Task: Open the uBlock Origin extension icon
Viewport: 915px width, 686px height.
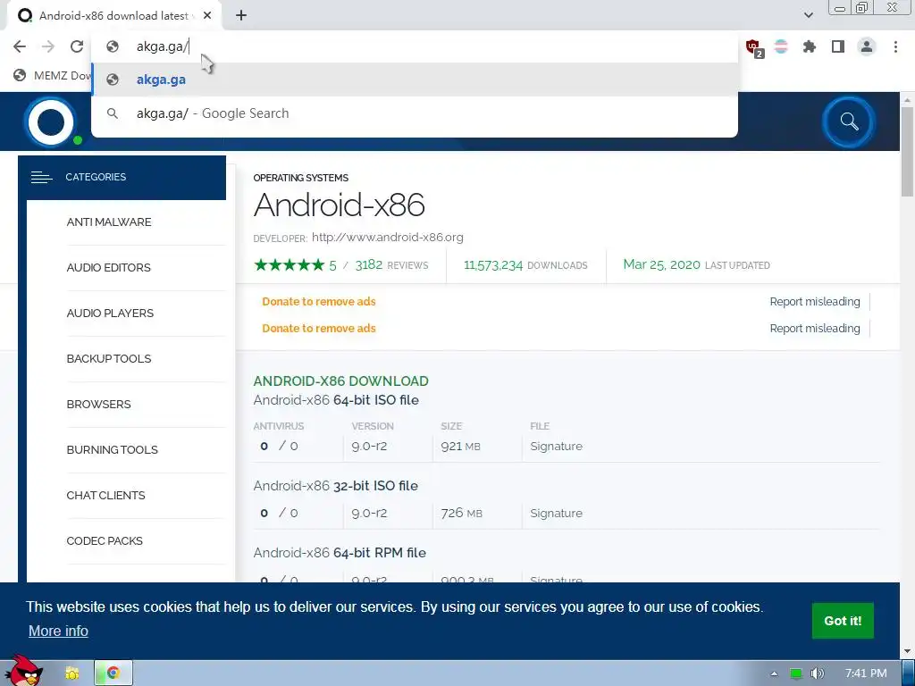Action: (754, 47)
